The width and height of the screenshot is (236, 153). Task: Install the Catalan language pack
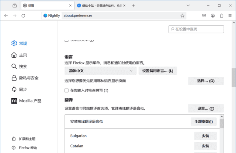click(205, 146)
